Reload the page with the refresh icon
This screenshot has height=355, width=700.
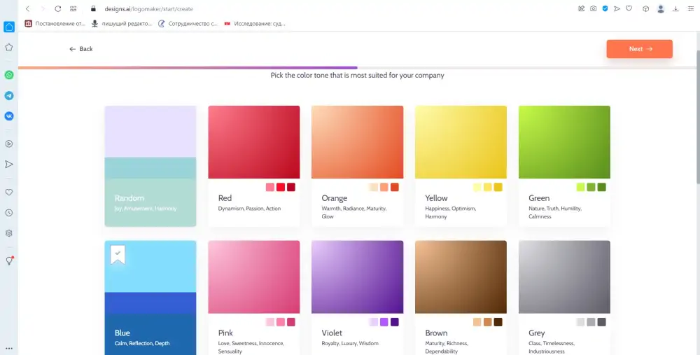point(57,9)
